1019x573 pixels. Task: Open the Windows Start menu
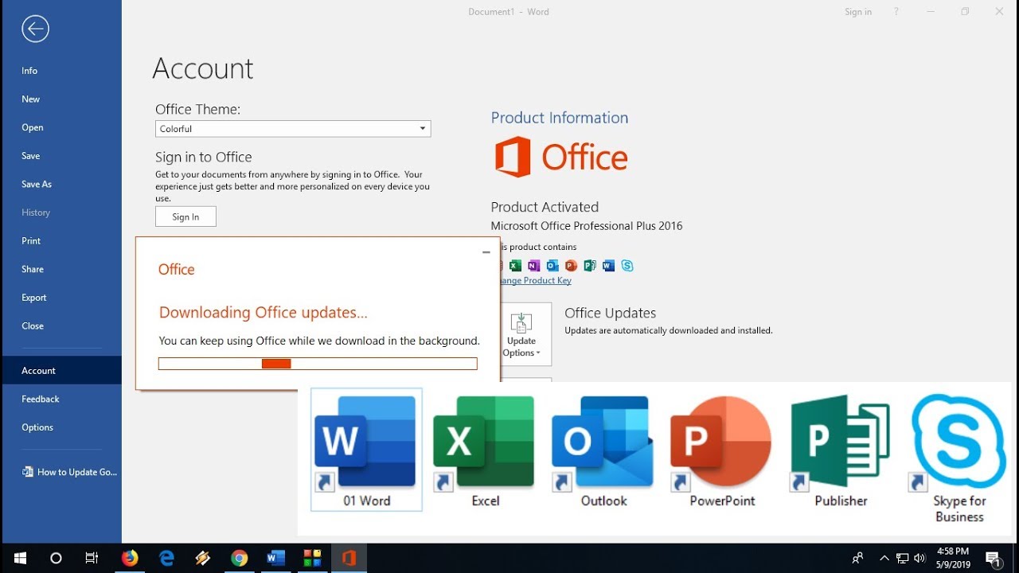[x=19, y=558]
